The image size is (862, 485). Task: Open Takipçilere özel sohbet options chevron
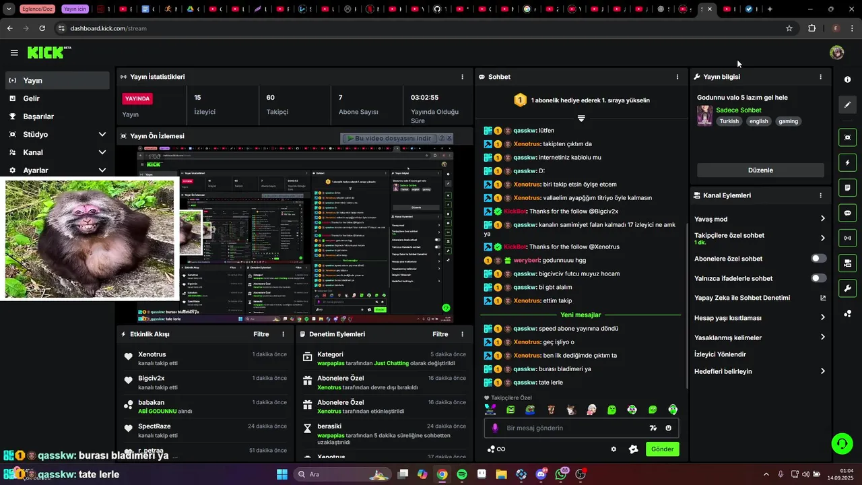click(x=822, y=238)
